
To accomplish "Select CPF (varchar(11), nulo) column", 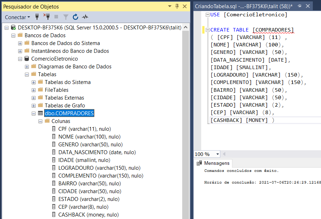I will [x=85, y=129].
